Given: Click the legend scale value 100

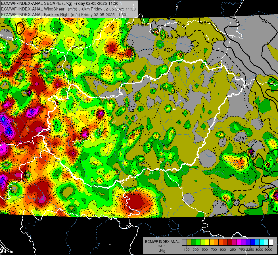Looking at the screenshot, I should [187, 250].
